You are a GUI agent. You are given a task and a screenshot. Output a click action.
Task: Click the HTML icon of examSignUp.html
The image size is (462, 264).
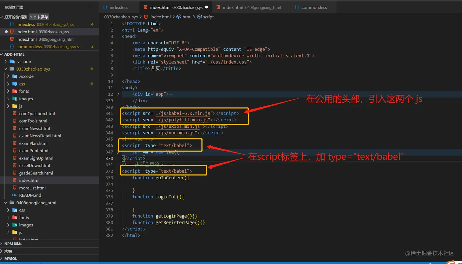point(14,158)
